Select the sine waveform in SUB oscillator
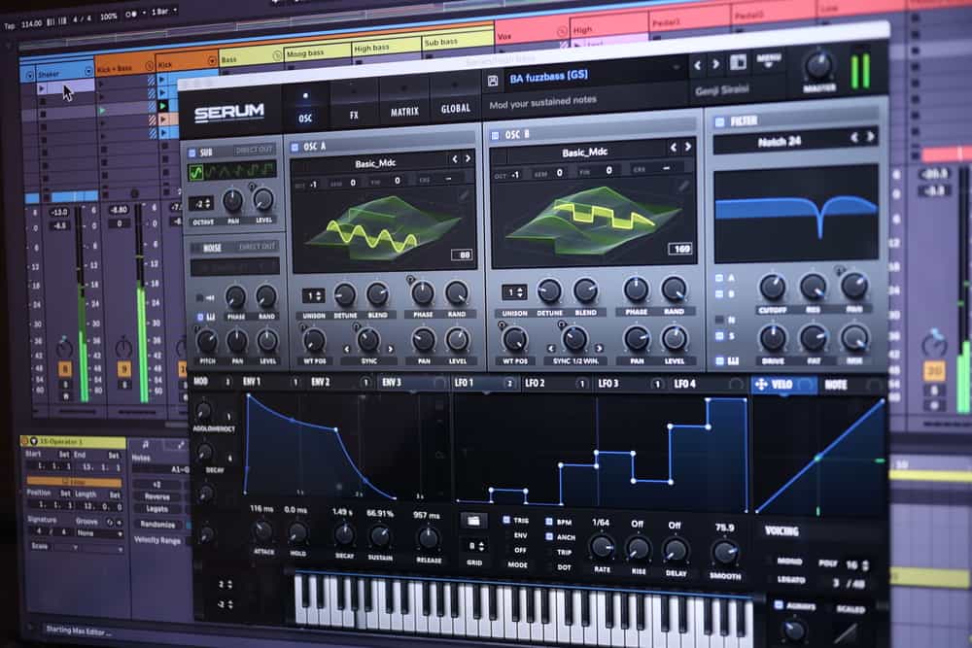 point(196,171)
